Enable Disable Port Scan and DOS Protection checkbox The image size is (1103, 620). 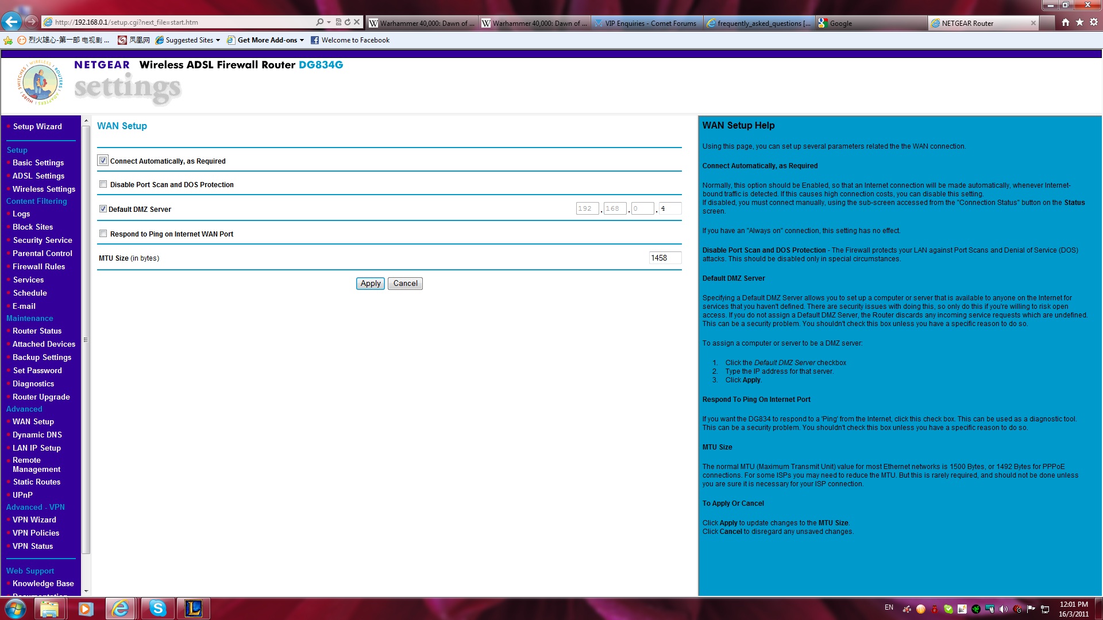103,184
